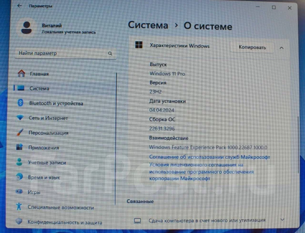The width and height of the screenshot is (305, 233).
Task: Click the Сборка ОС label
Action: coord(162,119)
